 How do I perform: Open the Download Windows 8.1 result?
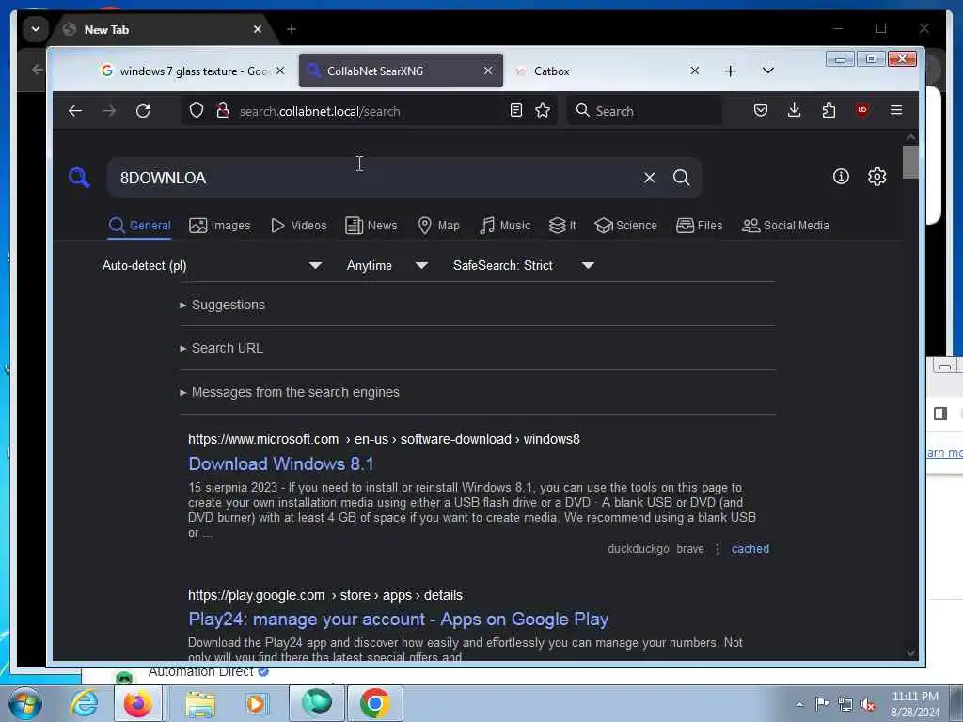coord(280,463)
